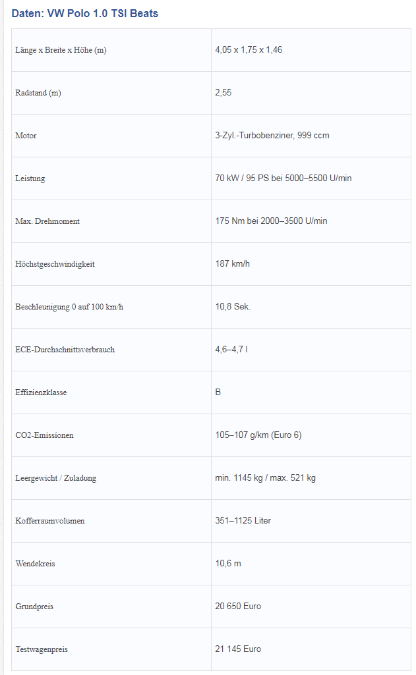
Task: Select the '351–1125 Liter' trunk volume value
Action: coord(243,521)
